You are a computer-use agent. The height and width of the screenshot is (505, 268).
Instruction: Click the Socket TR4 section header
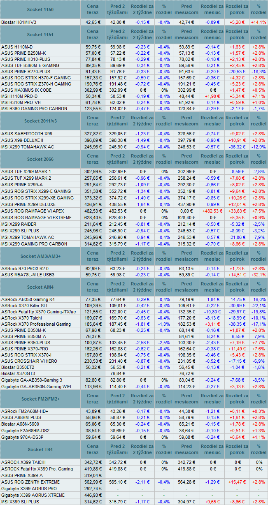point(40,449)
